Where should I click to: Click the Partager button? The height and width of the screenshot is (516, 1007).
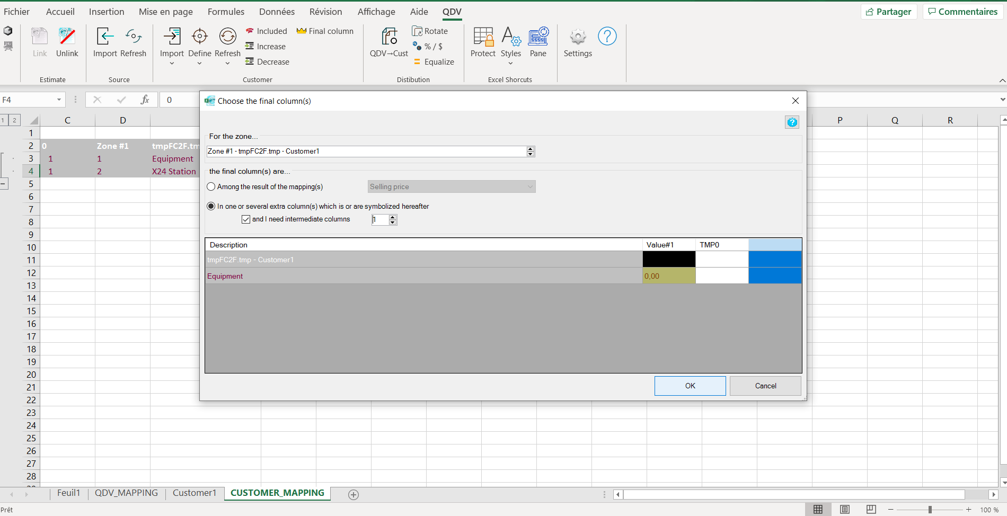(x=889, y=12)
